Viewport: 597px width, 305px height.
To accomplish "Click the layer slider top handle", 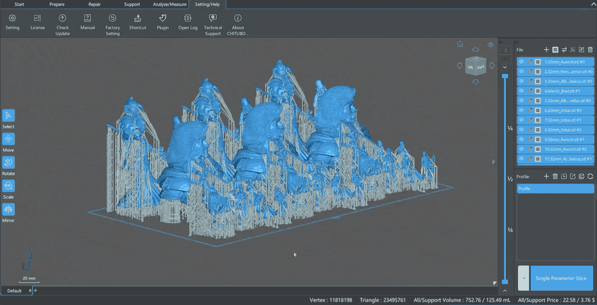I will point(505,76).
